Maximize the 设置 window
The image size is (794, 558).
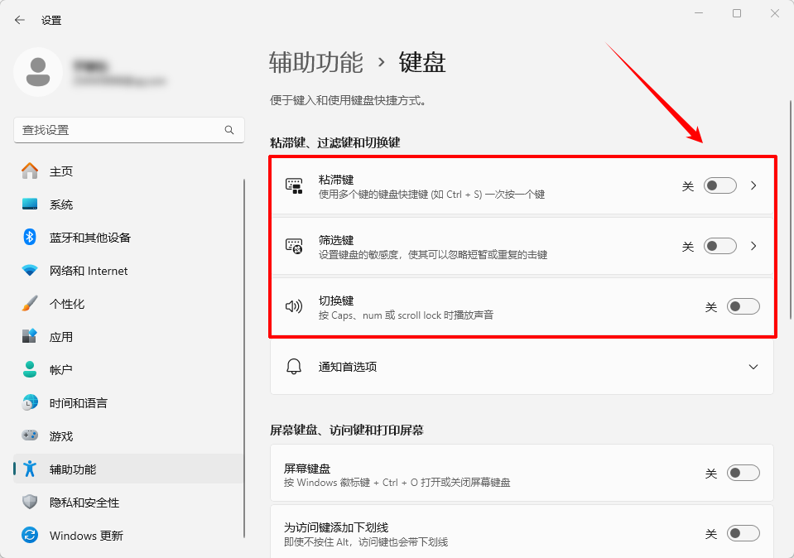point(737,13)
